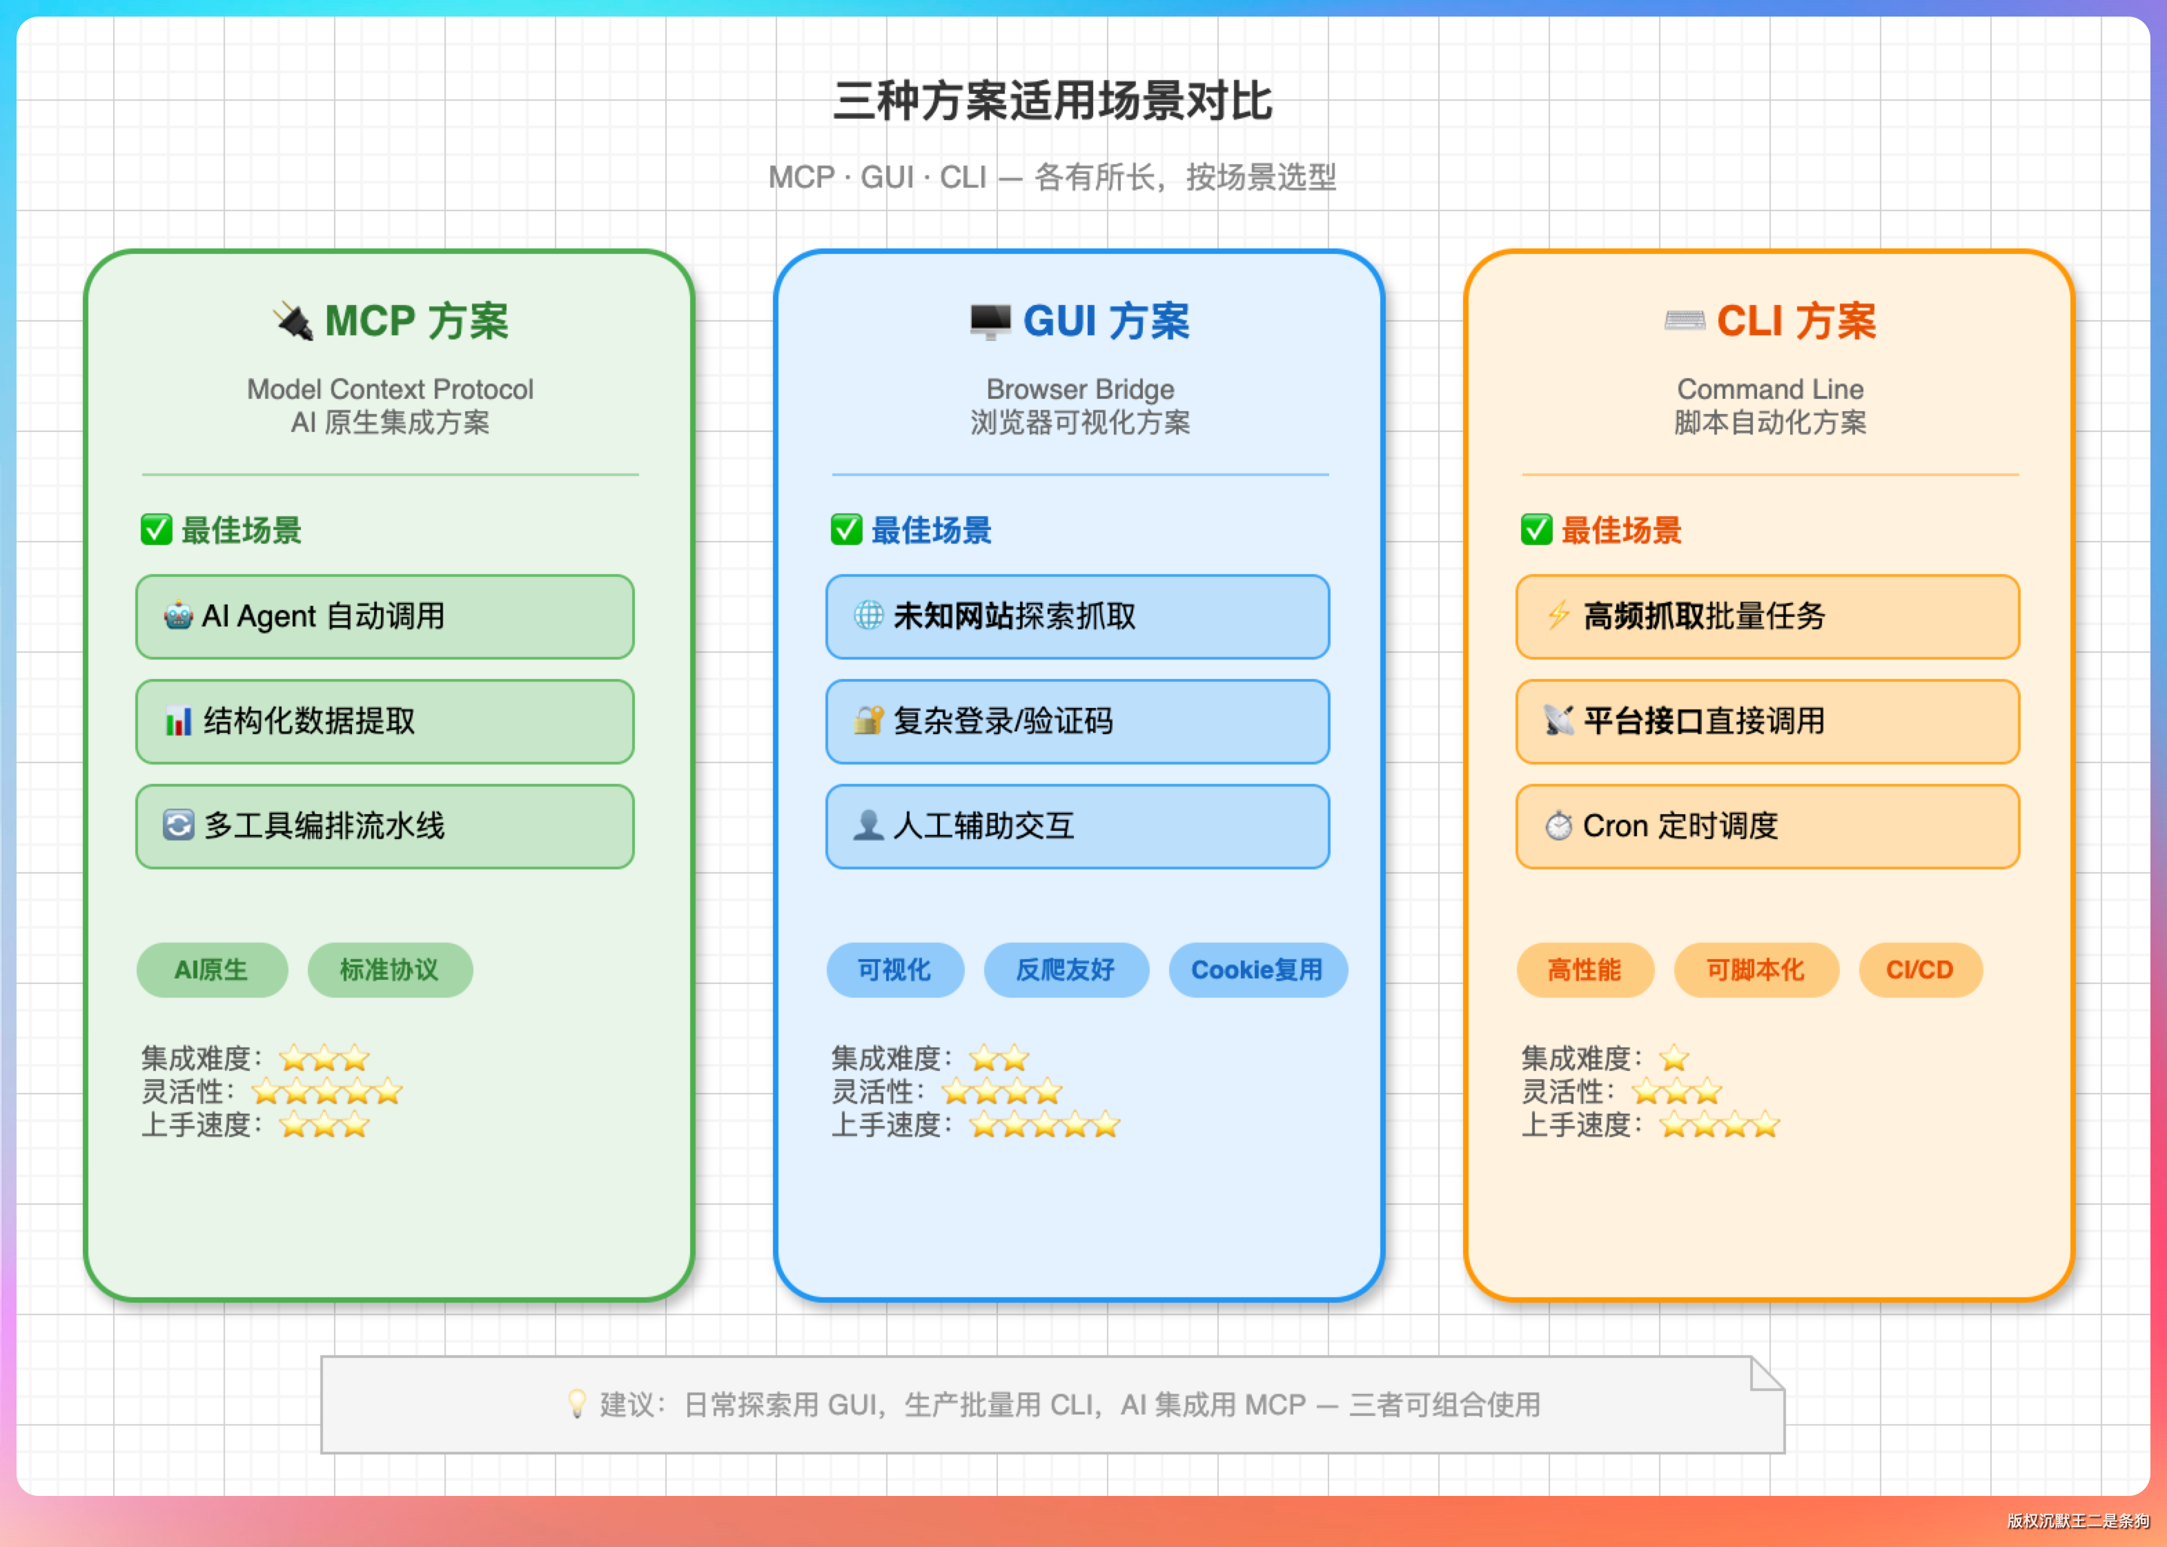The height and width of the screenshot is (1547, 2167).
Task: Click the bar chart icon in 结构化数据提取
Action: [x=178, y=721]
